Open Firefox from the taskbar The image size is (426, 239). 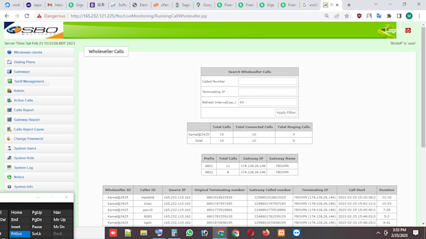266,233
